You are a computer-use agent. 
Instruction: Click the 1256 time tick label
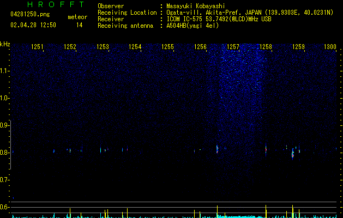coord(200,47)
